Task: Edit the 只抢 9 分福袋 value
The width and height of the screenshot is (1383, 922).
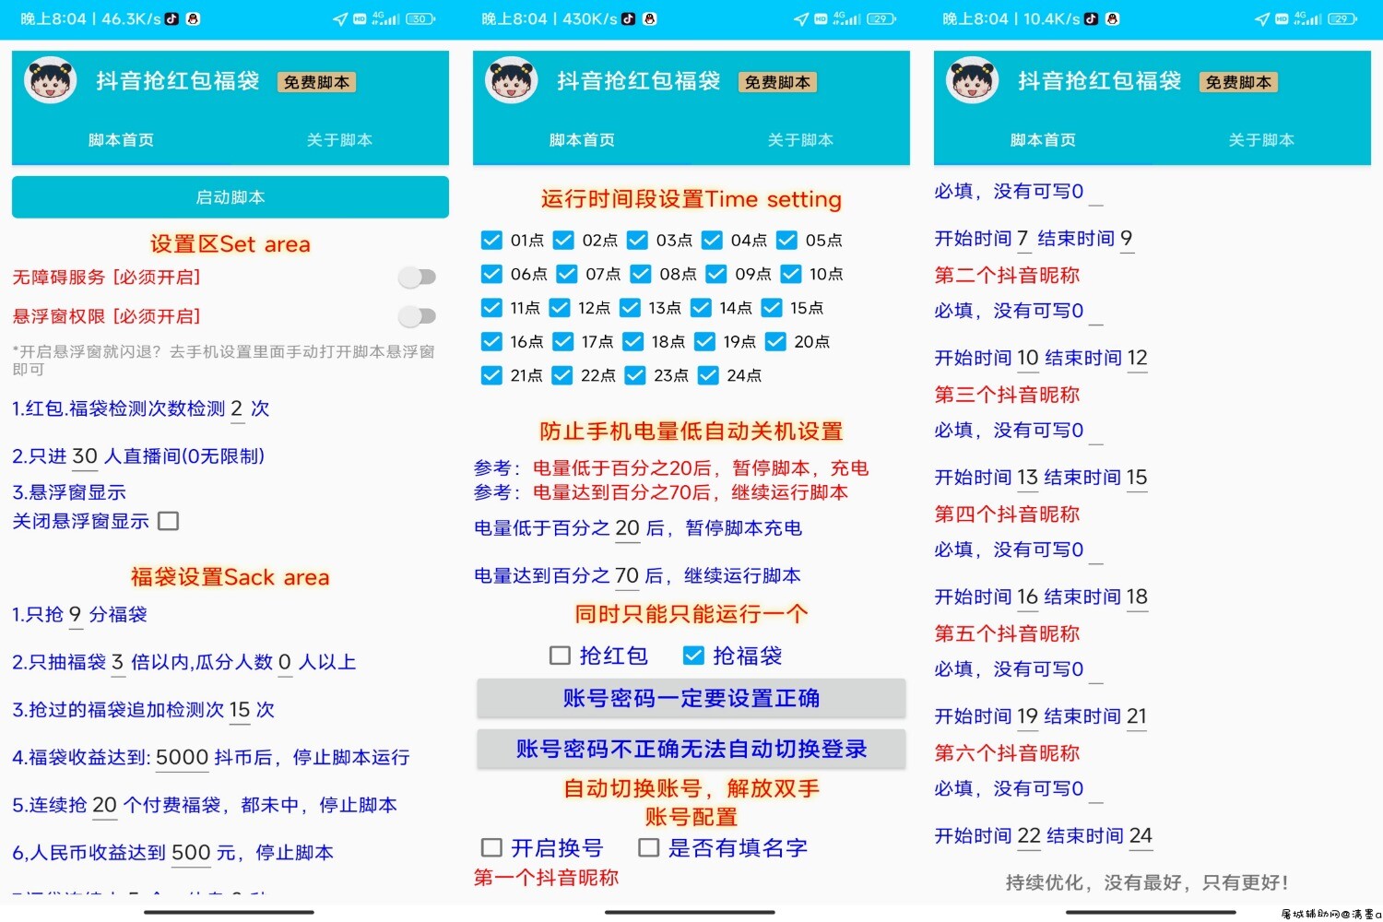Action: (76, 615)
